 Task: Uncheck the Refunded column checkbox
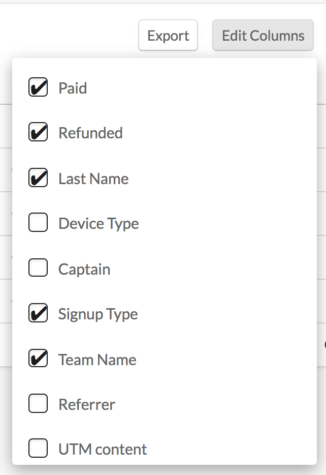coord(38,132)
